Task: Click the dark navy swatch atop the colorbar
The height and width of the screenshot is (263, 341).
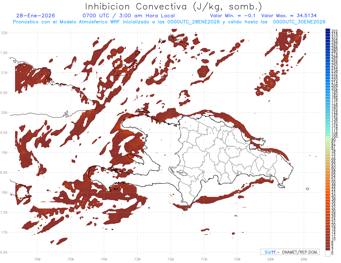Action: 328,30
